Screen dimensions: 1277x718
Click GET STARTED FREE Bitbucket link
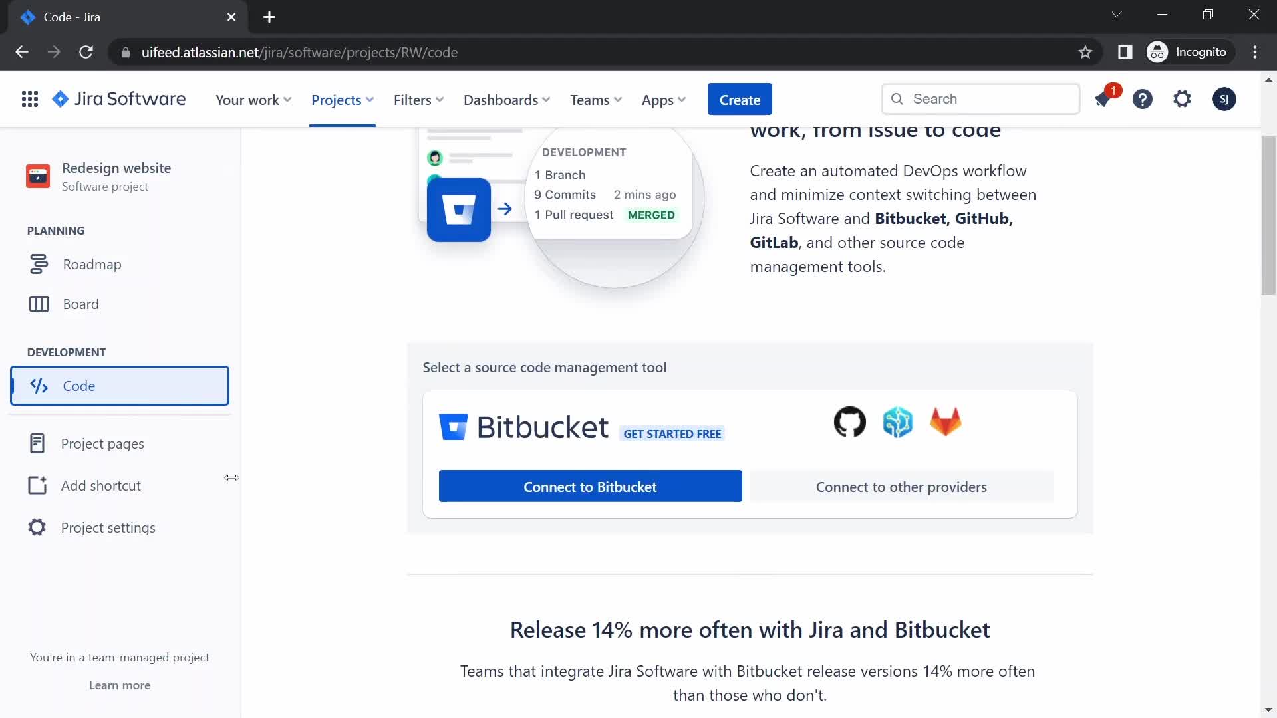click(672, 433)
